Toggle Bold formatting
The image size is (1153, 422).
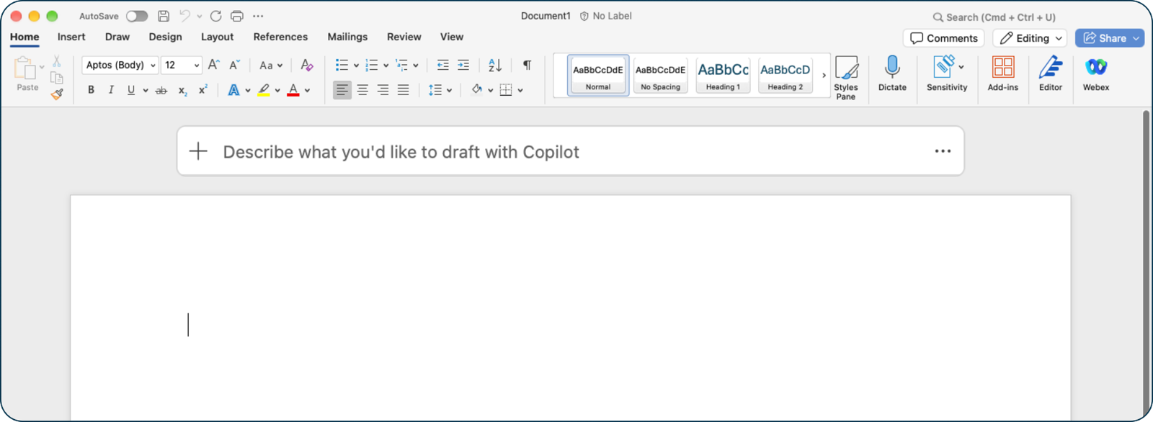[91, 90]
